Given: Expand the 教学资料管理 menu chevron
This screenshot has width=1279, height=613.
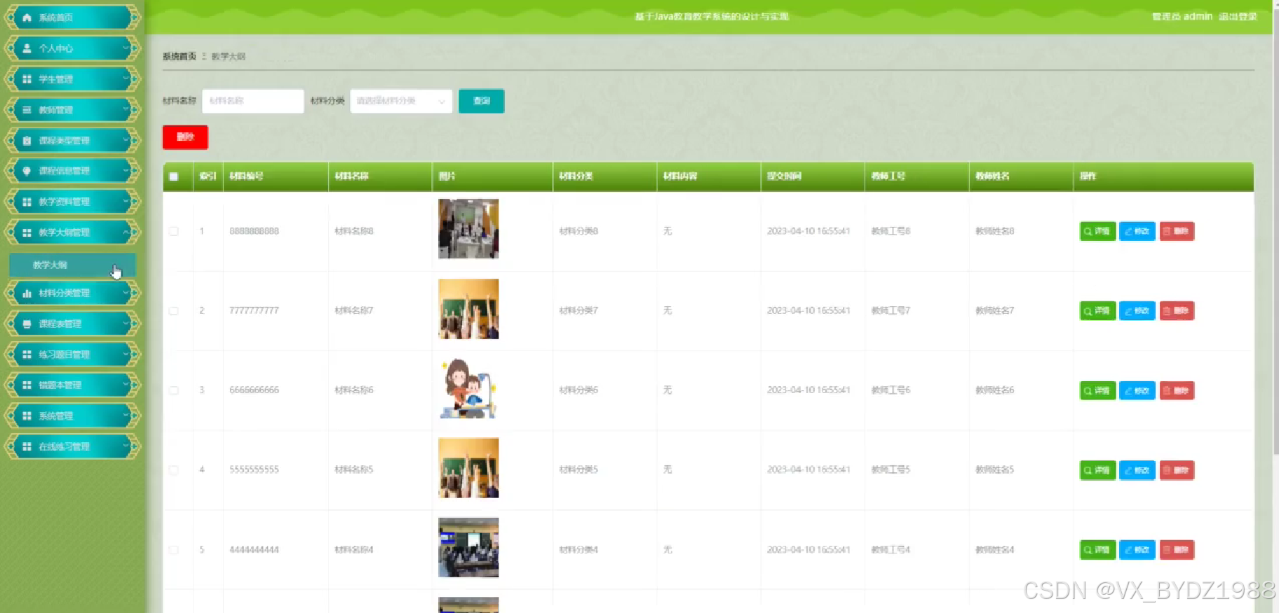Looking at the screenshot, I should point(126,202).
